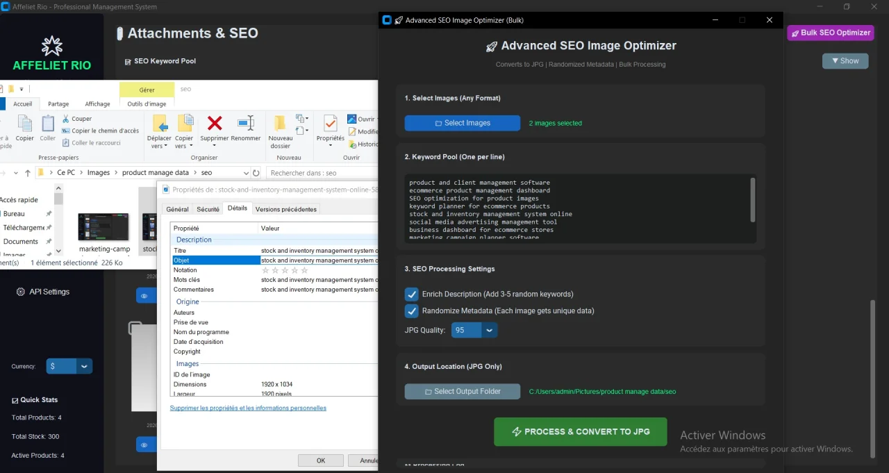Click the Coller paste icon in Explorer

click(48, 124)
